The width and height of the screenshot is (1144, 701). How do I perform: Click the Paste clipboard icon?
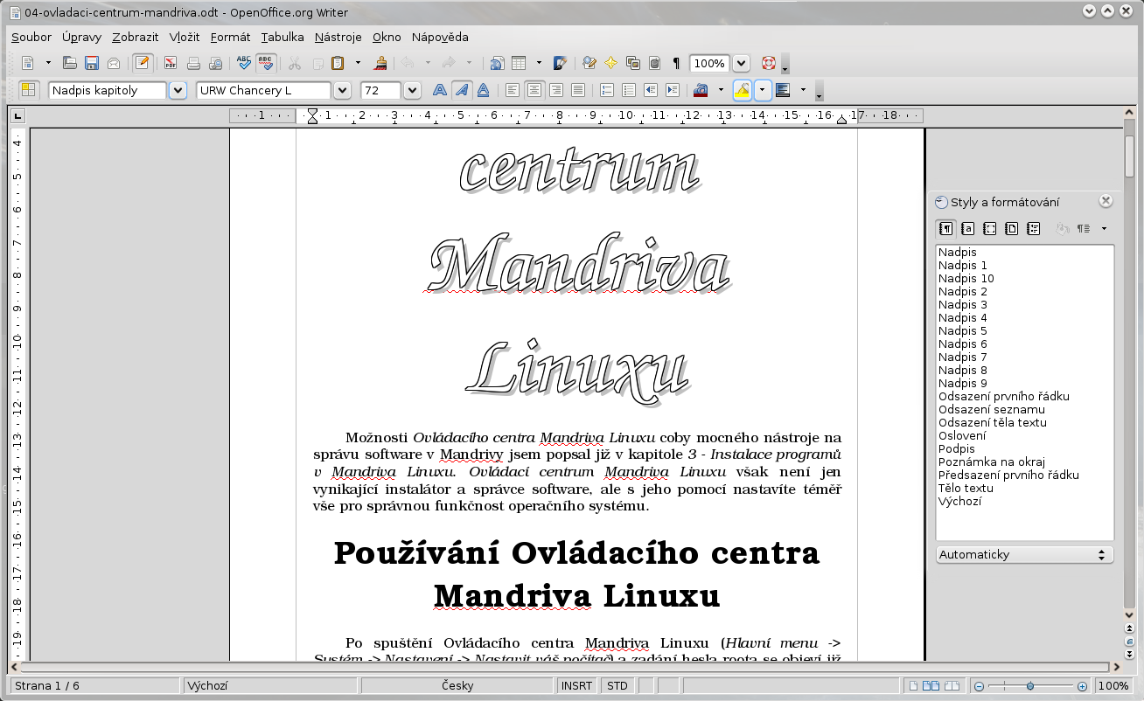click(x=338, y=63)
